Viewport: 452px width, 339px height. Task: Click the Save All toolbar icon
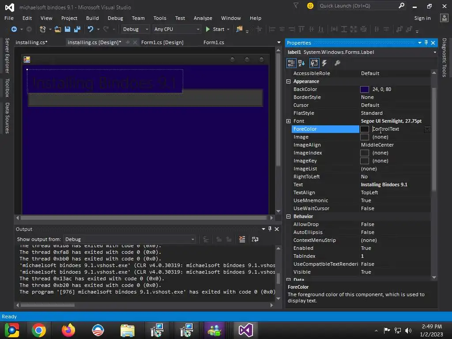(x=77, y=29)
